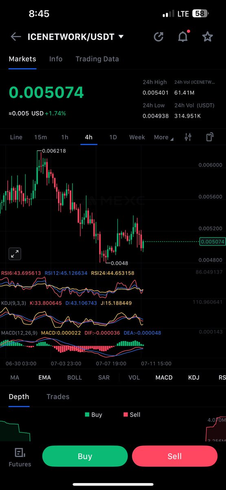Expand ICENETWORK/USDT pair dropdown arrow
Image resolution: width=226 pixels, height=490 pixels.
121,37
